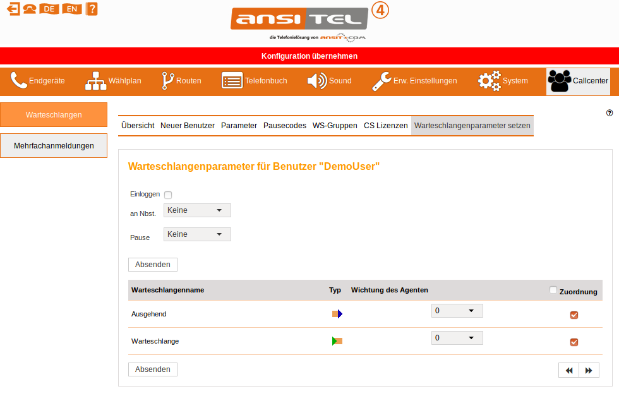Go to the WS-Gruppen tab
This screenshot has width=619, height=396.
pos(335,126)
